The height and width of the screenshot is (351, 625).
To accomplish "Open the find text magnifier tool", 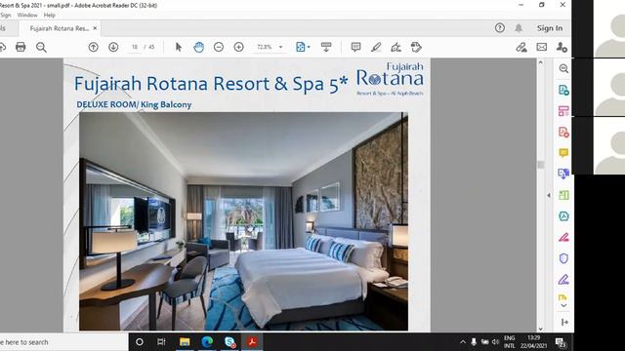I will (x=41, y=48).
